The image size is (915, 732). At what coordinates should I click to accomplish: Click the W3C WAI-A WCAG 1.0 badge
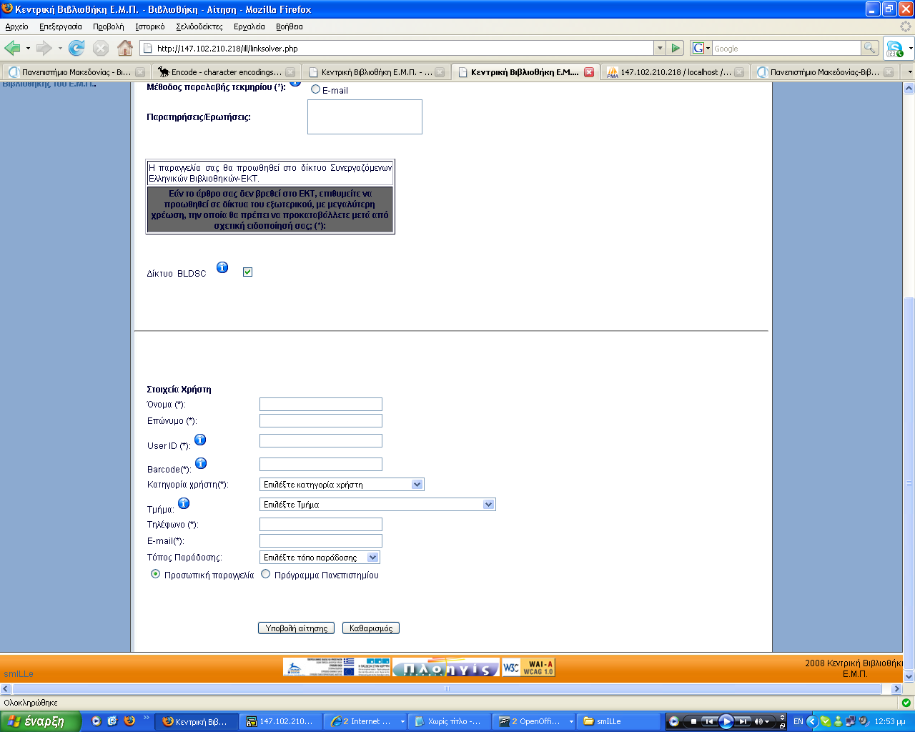pyautogui.click(x=528, y=668)
